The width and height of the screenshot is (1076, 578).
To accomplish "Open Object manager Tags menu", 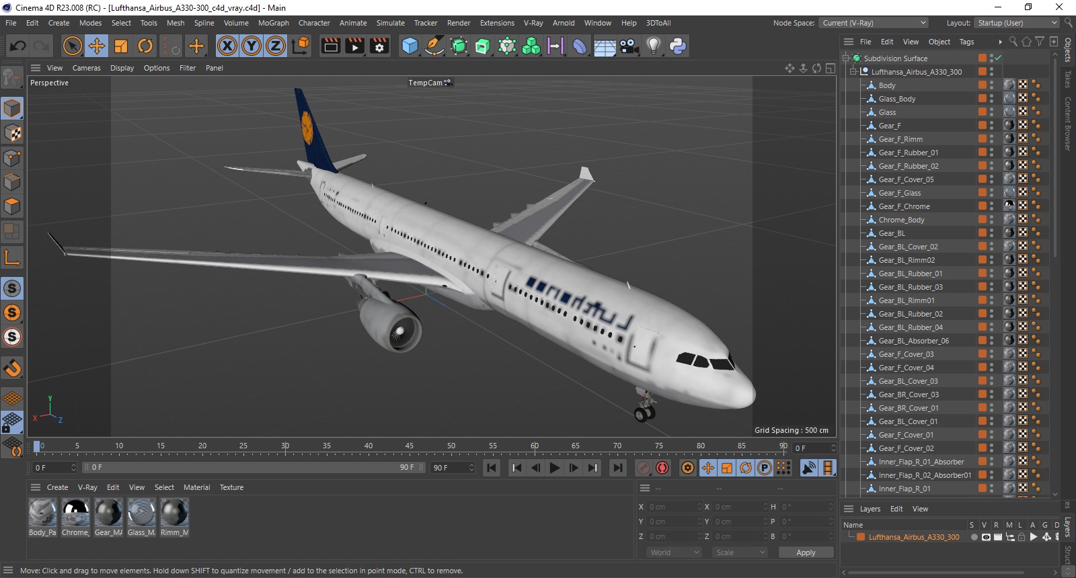I will 966,42.
